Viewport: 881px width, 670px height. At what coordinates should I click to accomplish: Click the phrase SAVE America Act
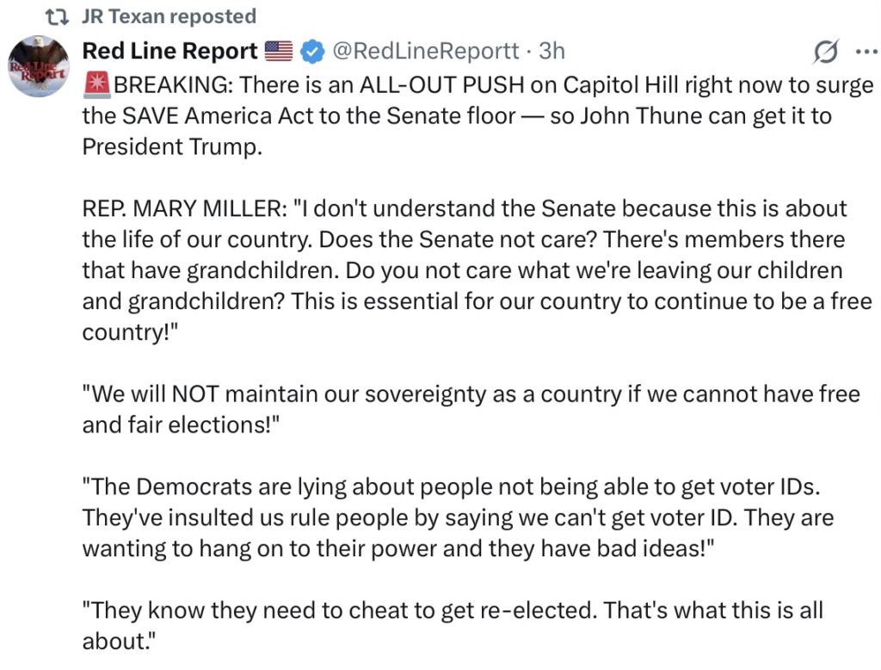pos(225,115)
